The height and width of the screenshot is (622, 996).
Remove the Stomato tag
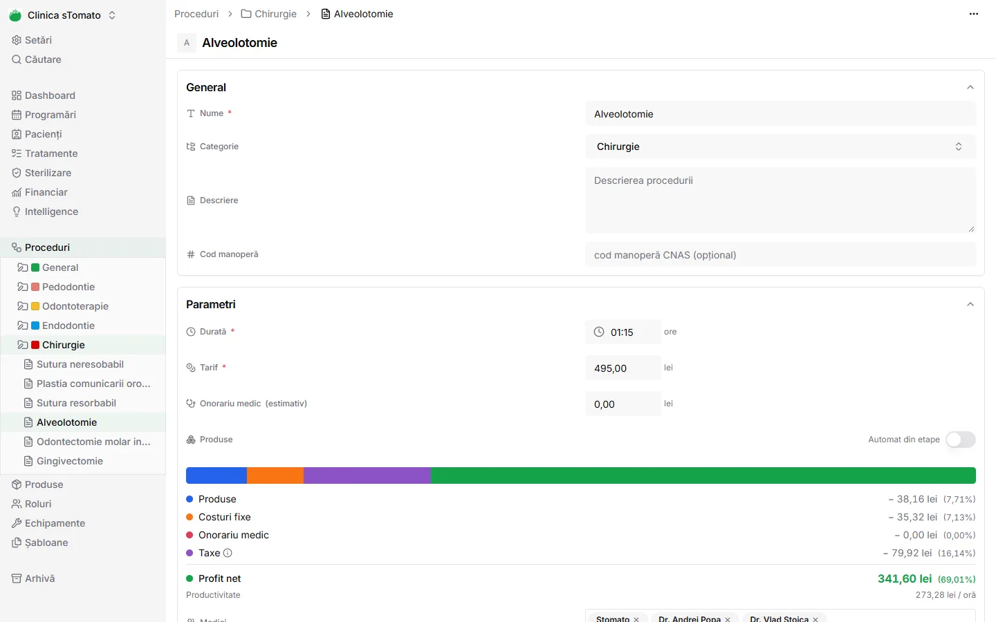[636, 619]
